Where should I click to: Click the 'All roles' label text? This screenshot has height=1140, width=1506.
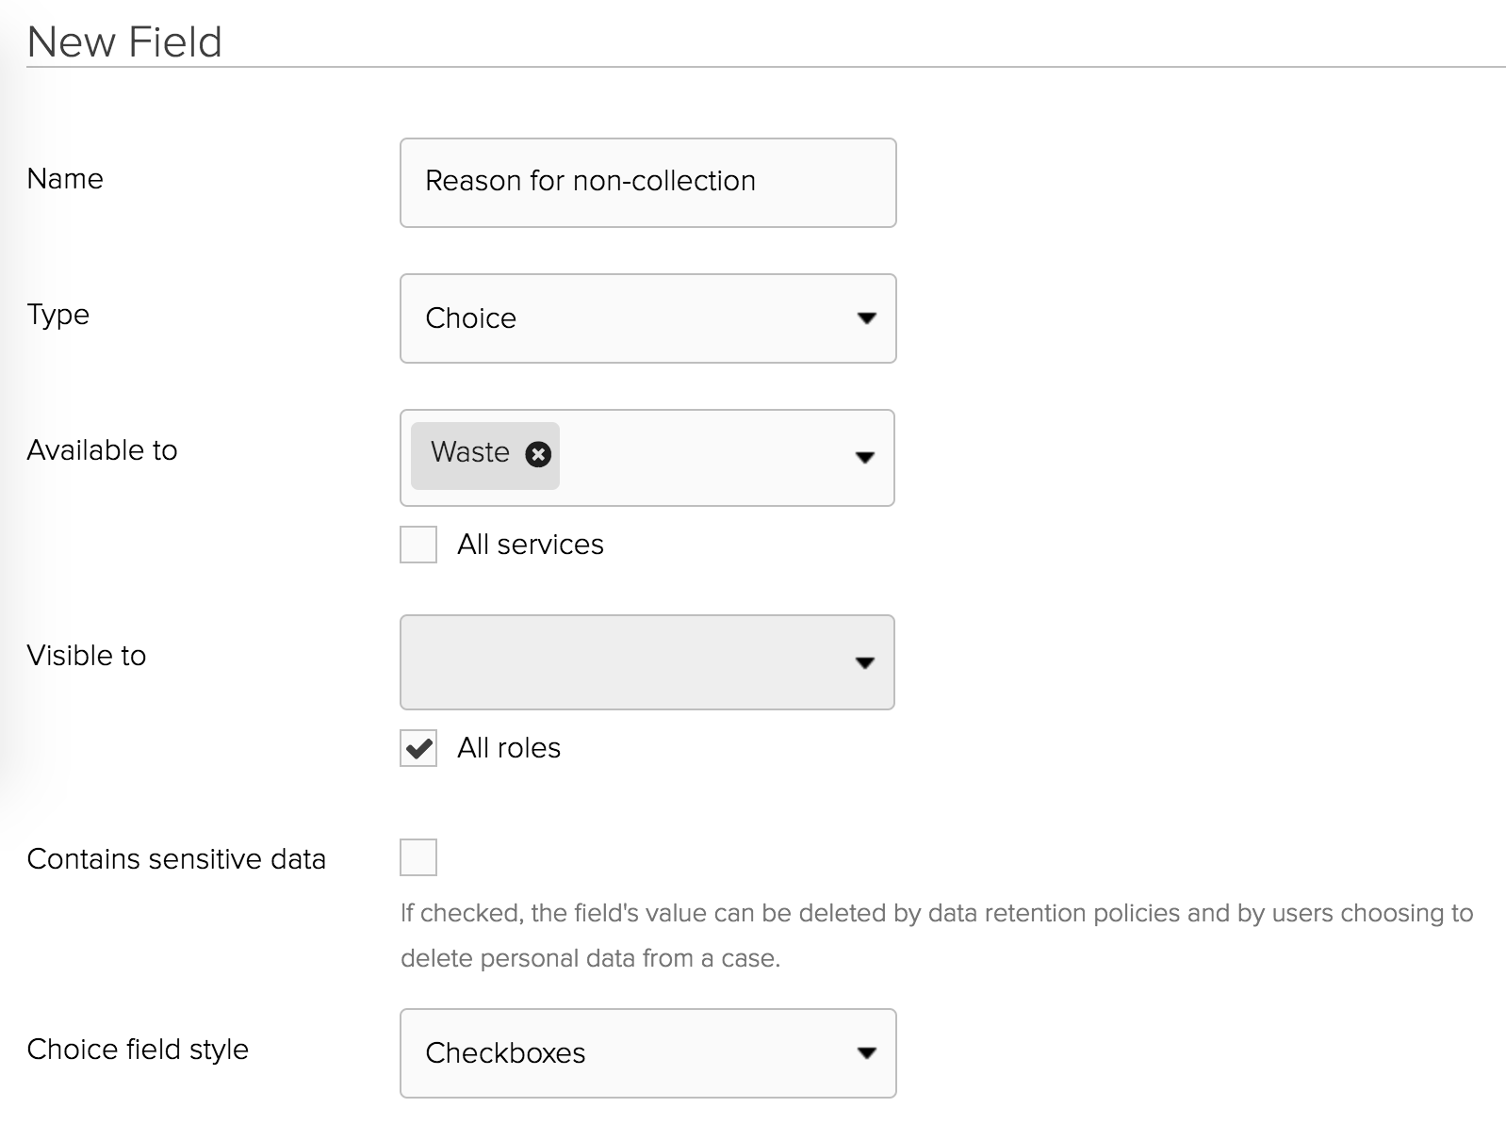pyautogui.click(x=509, y=748)
